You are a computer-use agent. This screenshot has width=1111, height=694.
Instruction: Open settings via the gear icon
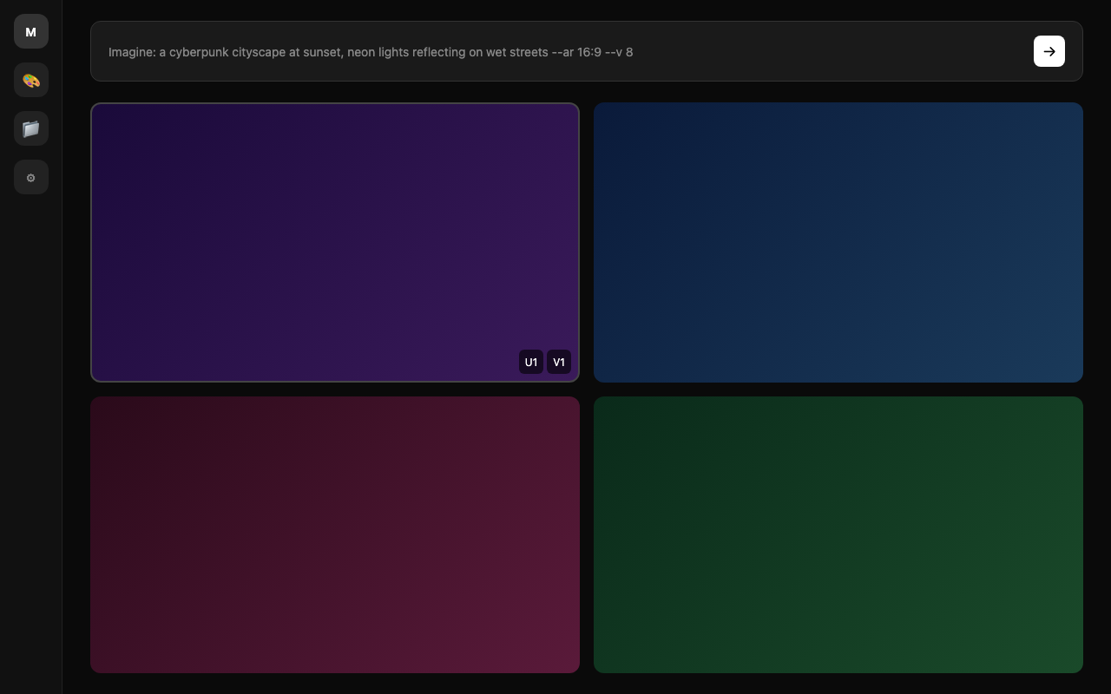(x=31, y=177)
